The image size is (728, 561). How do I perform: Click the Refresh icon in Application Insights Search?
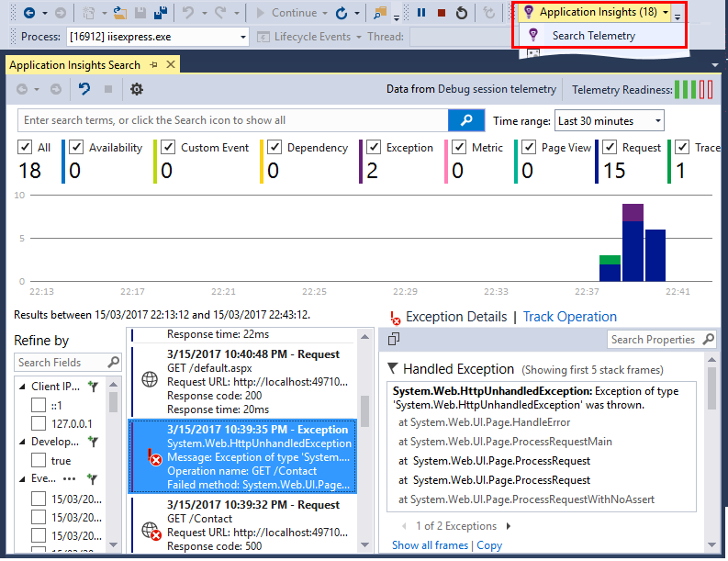click(x=84, y=88)
